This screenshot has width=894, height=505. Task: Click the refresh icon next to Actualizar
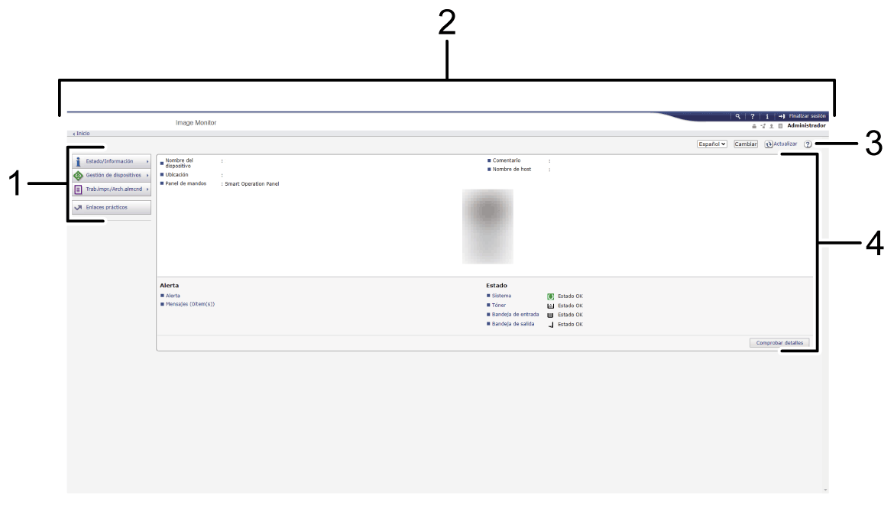(x=767, y=144)
